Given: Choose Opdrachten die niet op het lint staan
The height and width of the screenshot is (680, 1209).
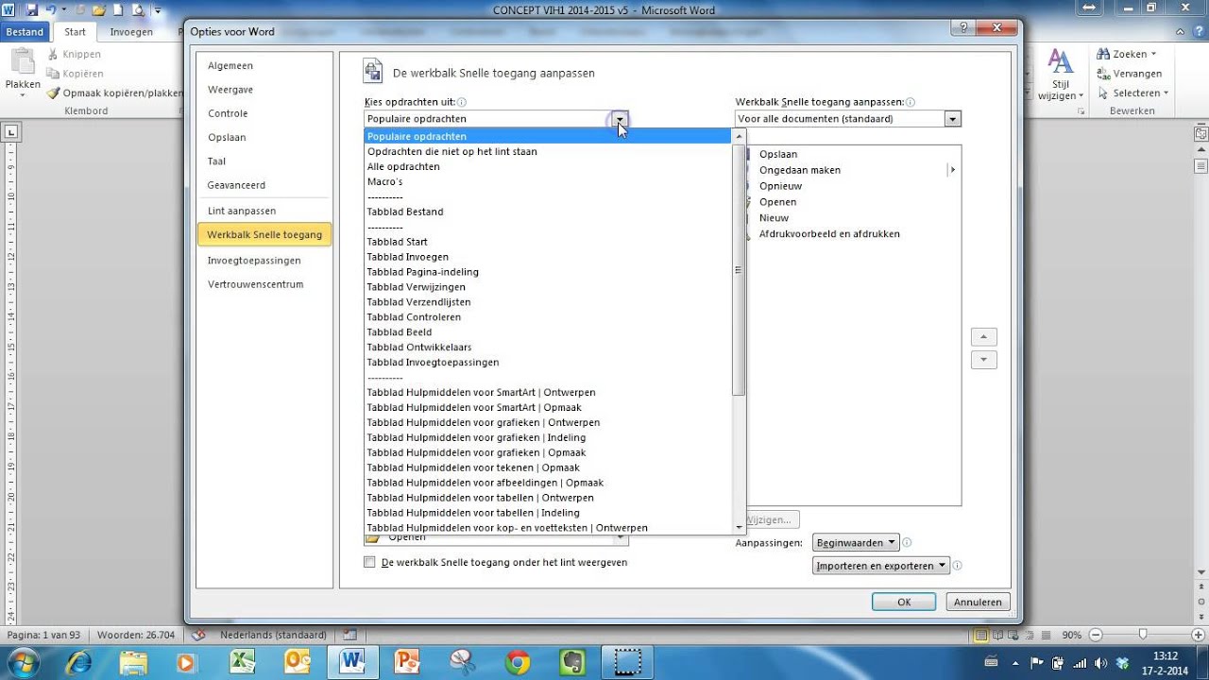Looking at the screenshot, I should [x=549, y=151].
